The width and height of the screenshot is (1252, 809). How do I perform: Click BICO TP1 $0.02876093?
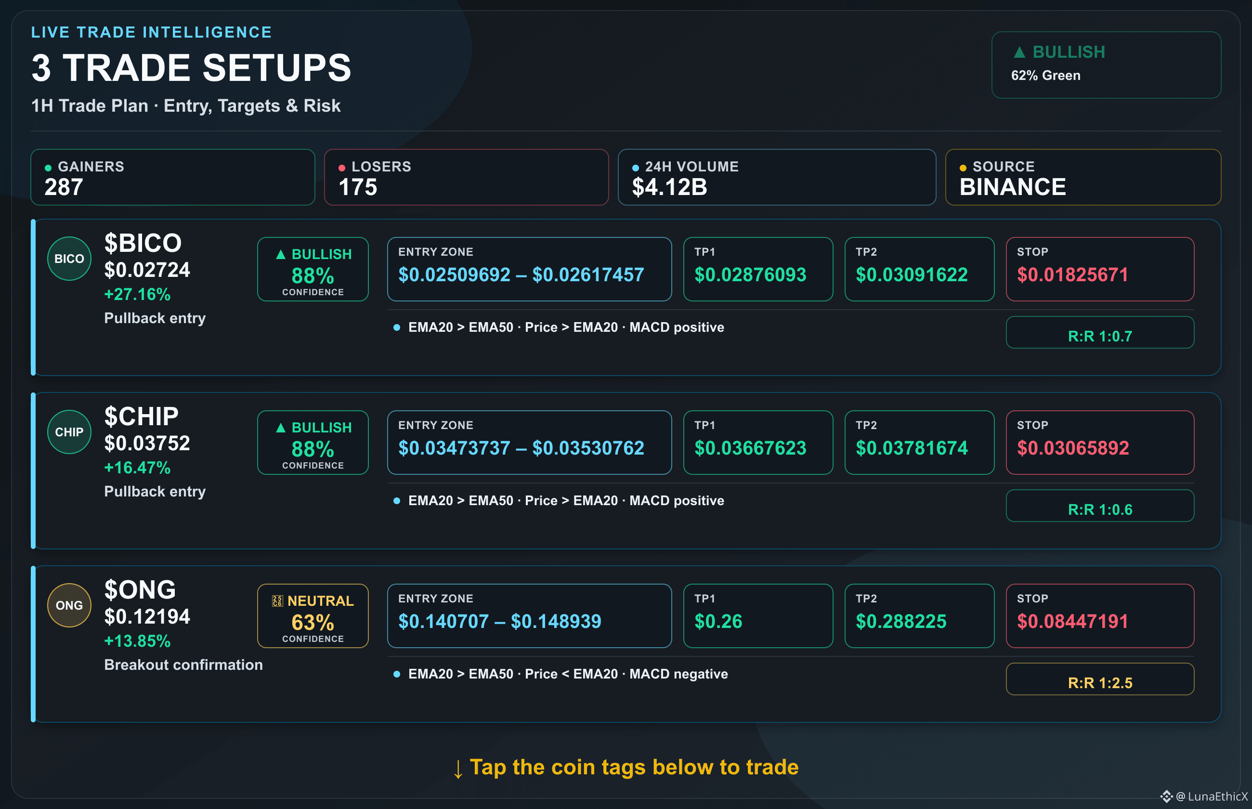[x=758, y=269]
